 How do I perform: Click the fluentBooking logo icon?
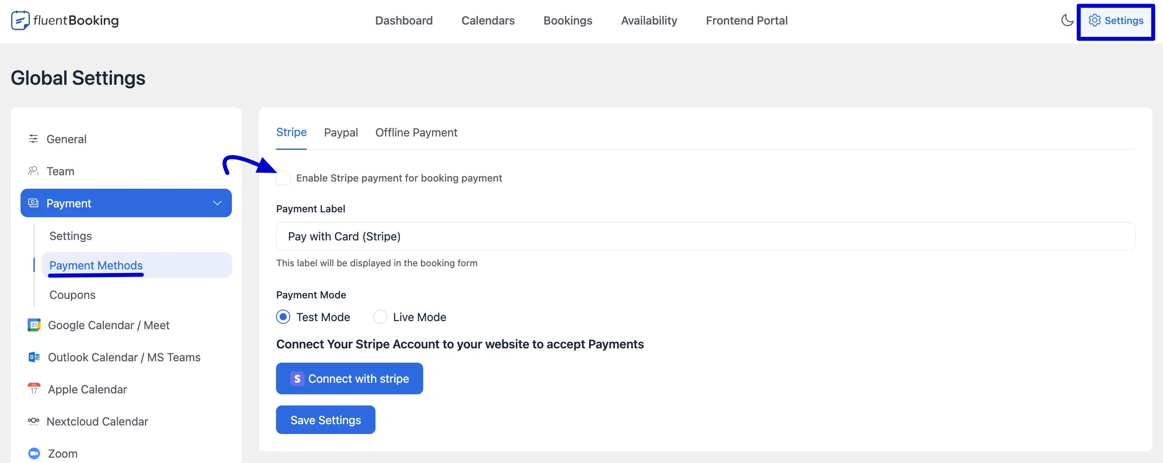click(x=20, y=21)
